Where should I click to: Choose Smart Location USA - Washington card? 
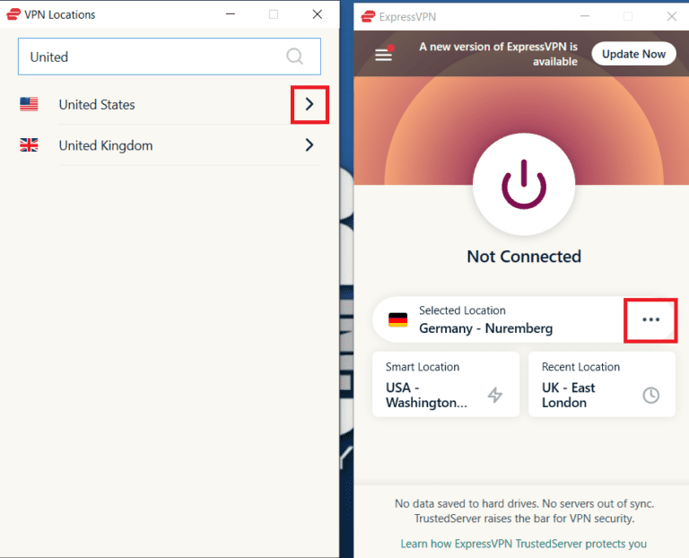tap(446, 384)
